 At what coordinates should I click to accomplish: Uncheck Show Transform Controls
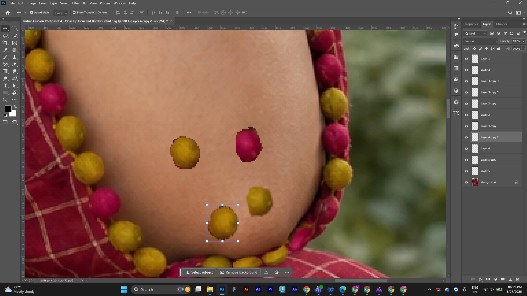[74, 13]
